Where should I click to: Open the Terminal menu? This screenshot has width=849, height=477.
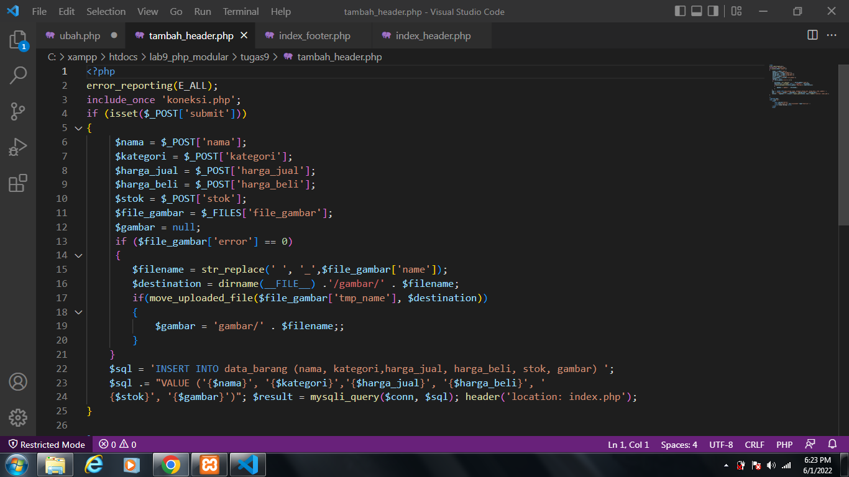pos(240,11)
